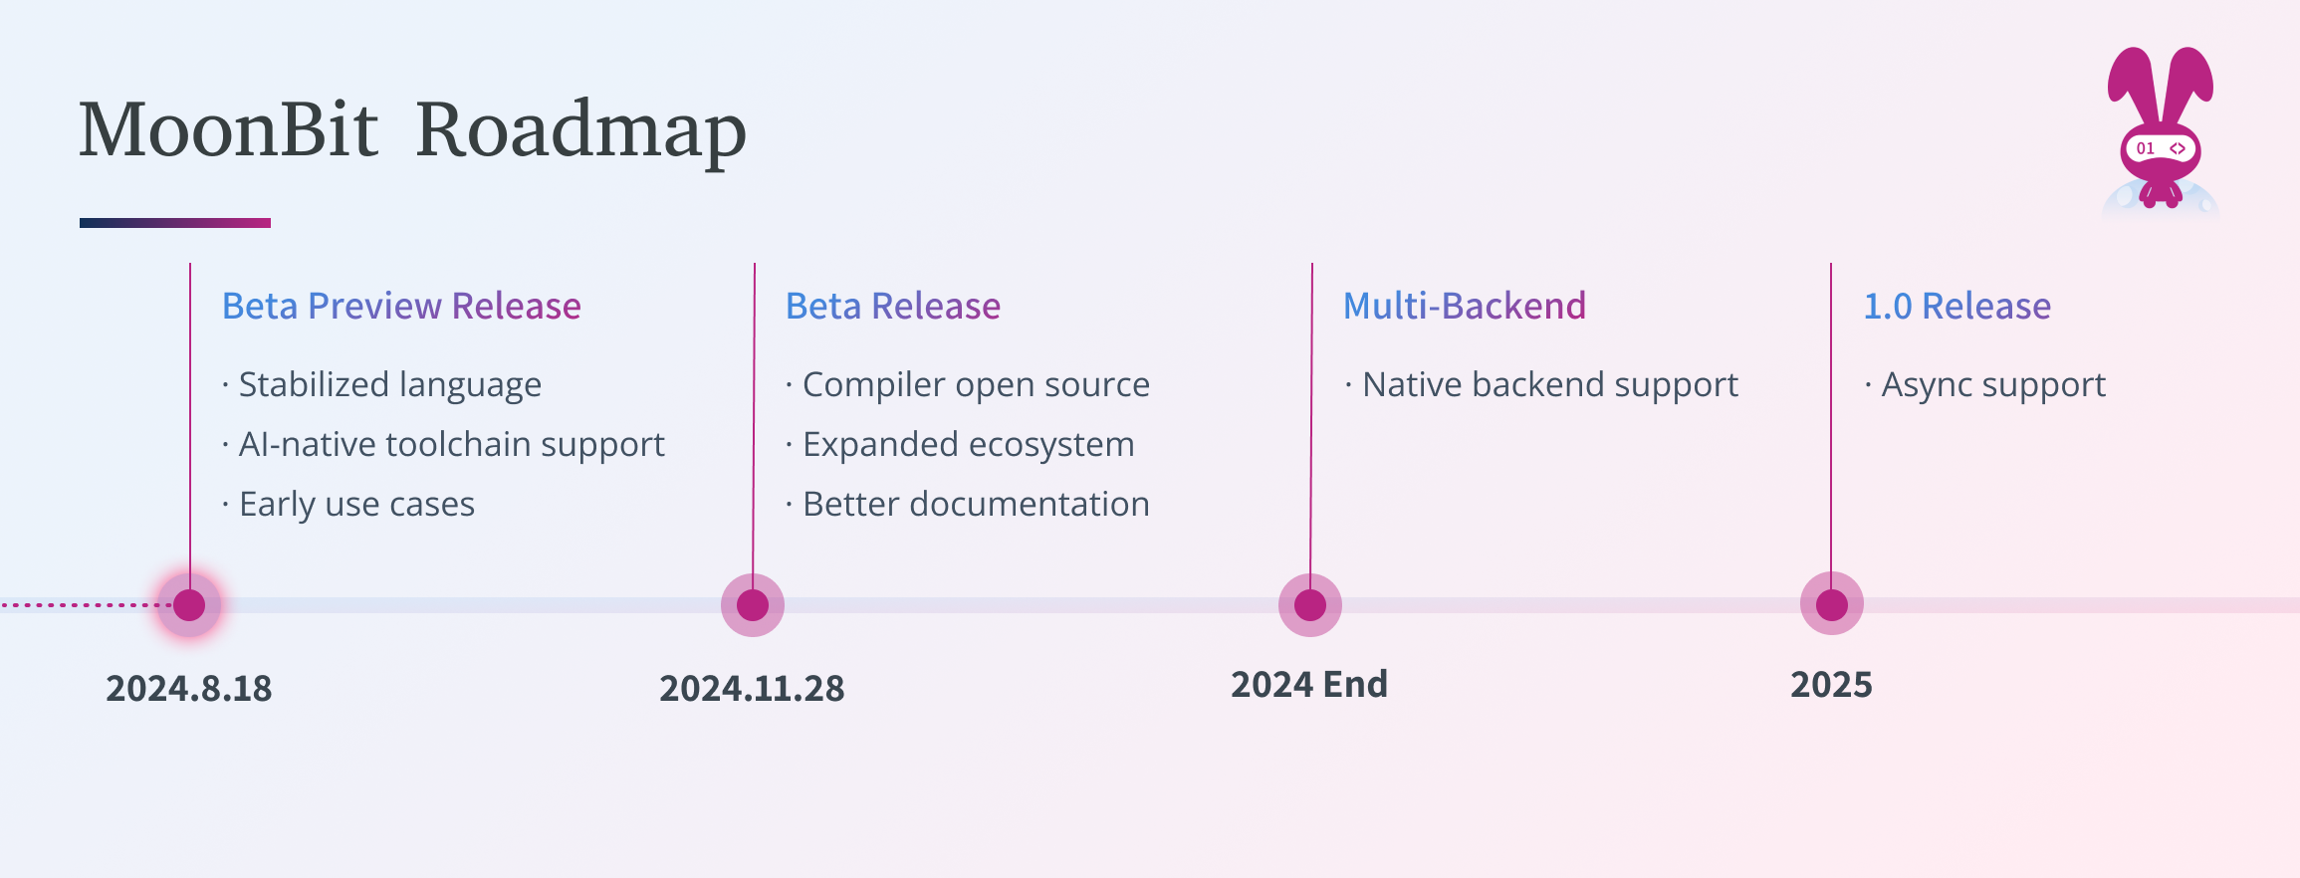2300x878 pixels.
Task: Click the Async support bullet
Action: pos(1993,385)
